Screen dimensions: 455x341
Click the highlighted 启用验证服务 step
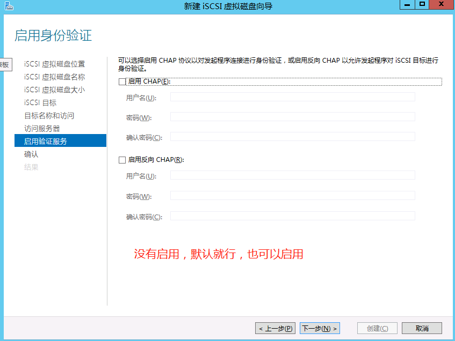46,141
